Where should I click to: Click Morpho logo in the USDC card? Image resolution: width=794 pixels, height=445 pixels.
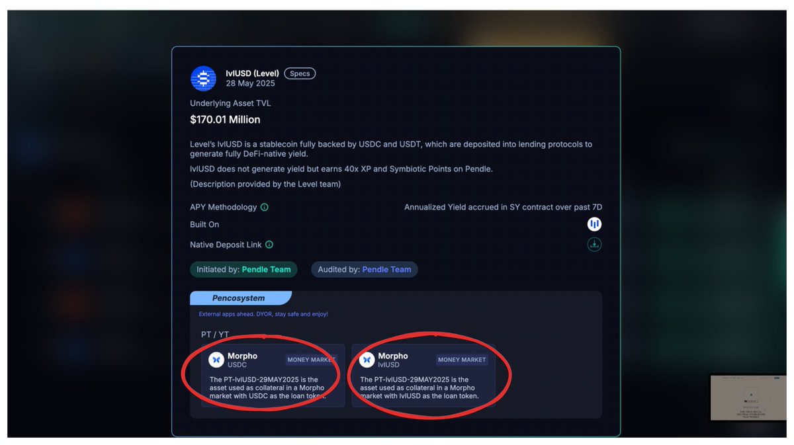[216, 360]
